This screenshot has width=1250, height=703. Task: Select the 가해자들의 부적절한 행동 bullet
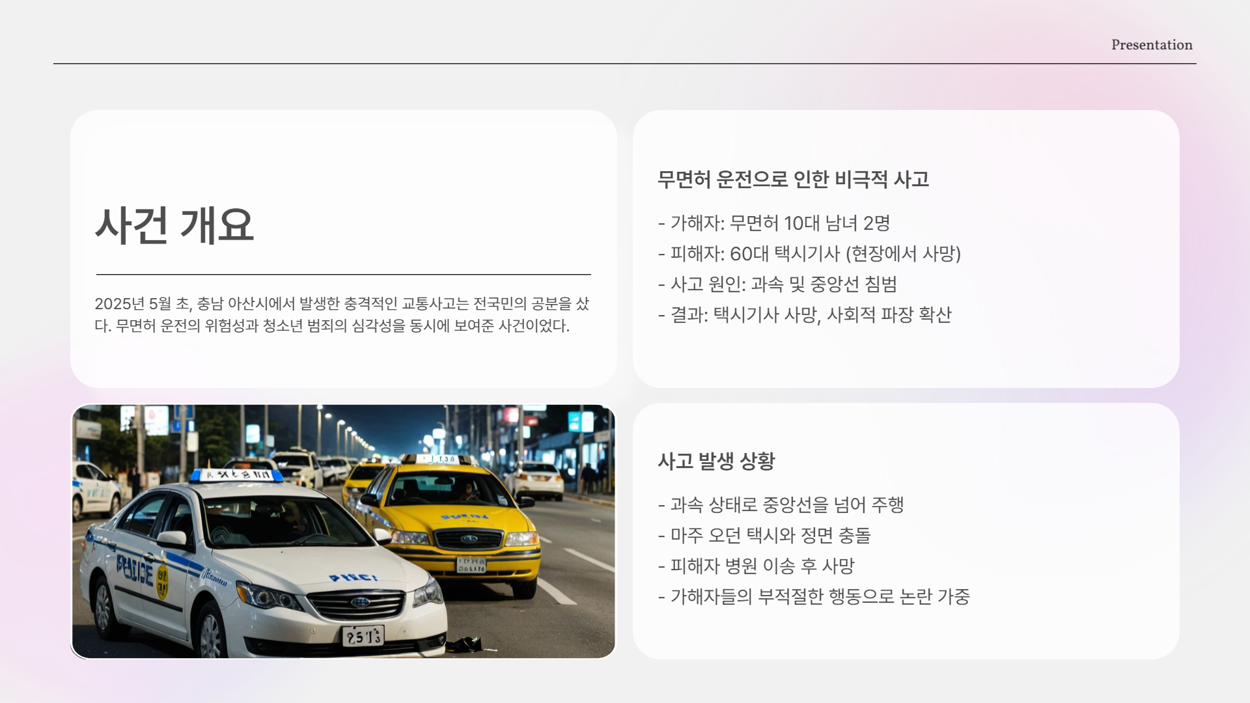814,597
